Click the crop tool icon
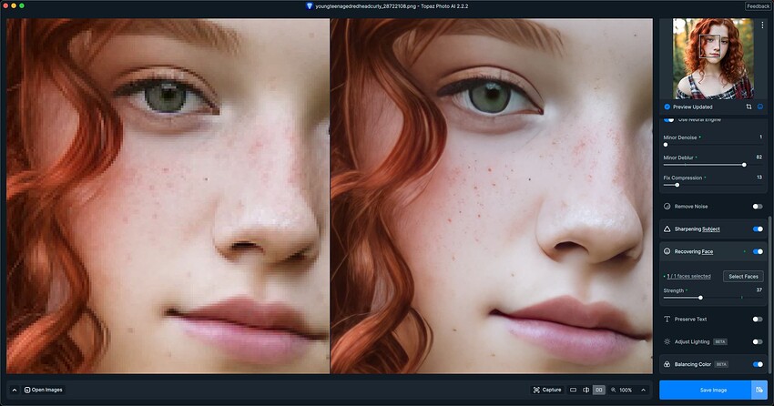The image size is (774, 406). pyautogui.click(x=748, y=107)
